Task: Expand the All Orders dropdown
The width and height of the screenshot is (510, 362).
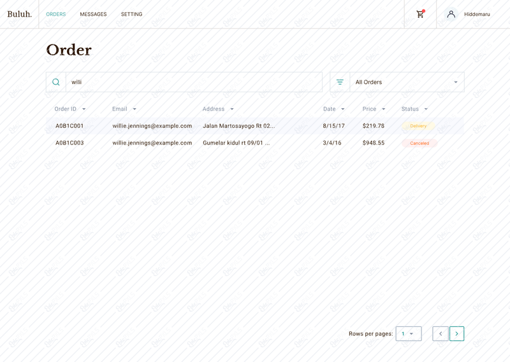Action: click(407, 82)
